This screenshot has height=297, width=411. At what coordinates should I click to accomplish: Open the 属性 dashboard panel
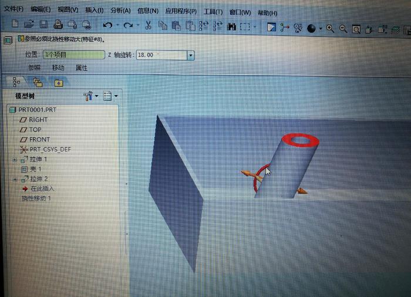coord(81,68)
